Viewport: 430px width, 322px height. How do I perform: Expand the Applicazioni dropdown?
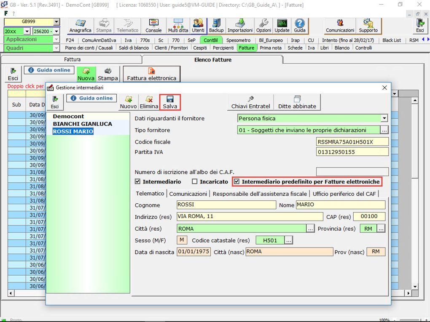coord(56,40)
